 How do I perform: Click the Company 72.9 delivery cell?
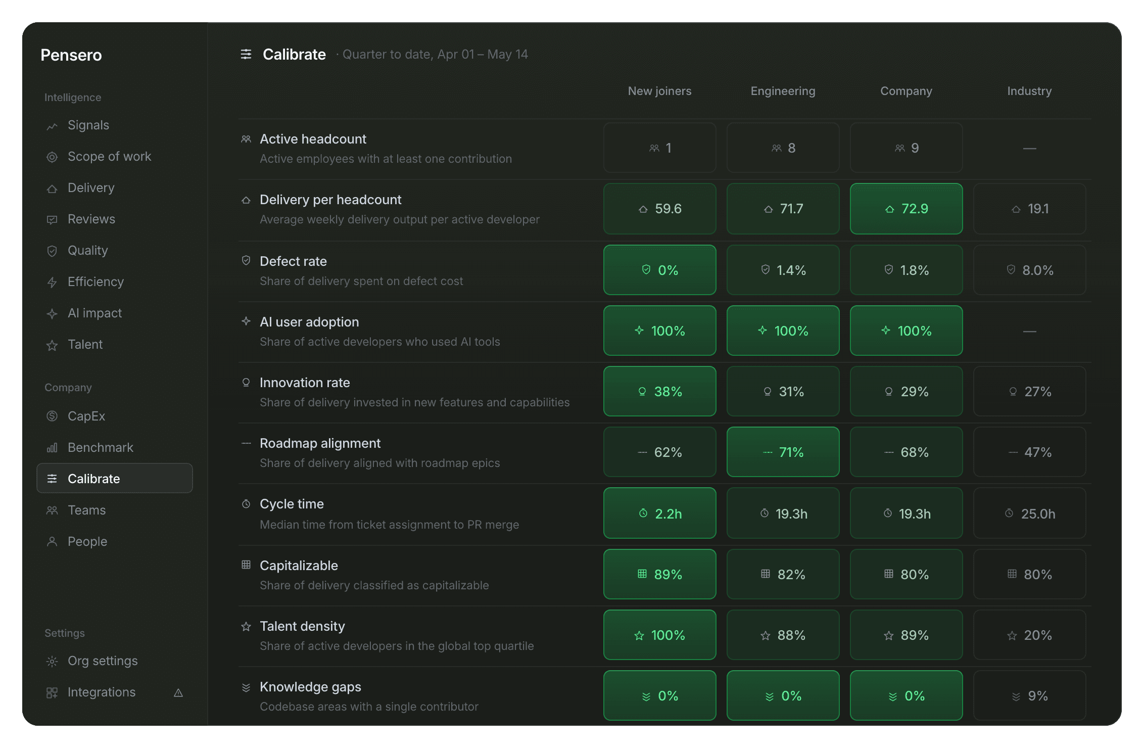pos(906,209)
